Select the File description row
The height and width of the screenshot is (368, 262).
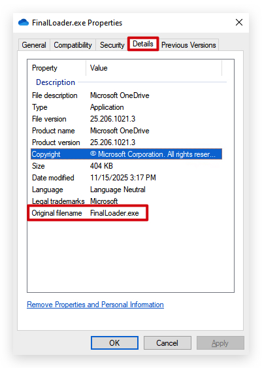pos(126,95)
